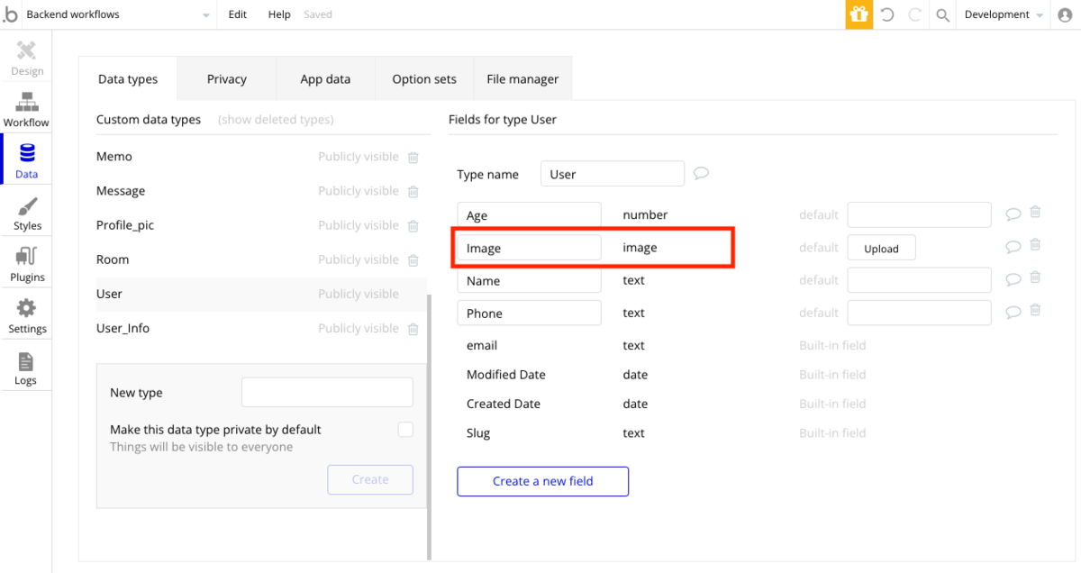
Task: Expand the Backend workflows page dropdown
Action: (205, 15)
